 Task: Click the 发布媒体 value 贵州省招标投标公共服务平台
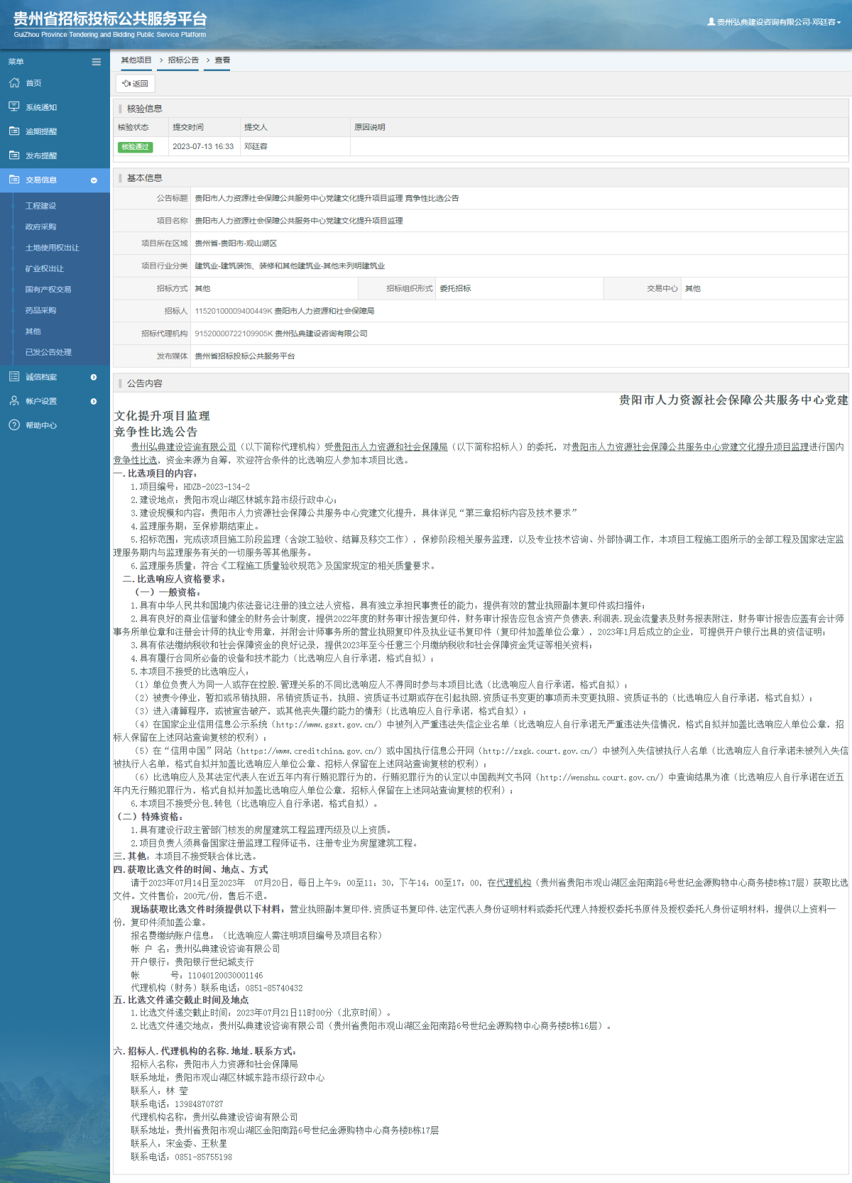click(245, 356)
